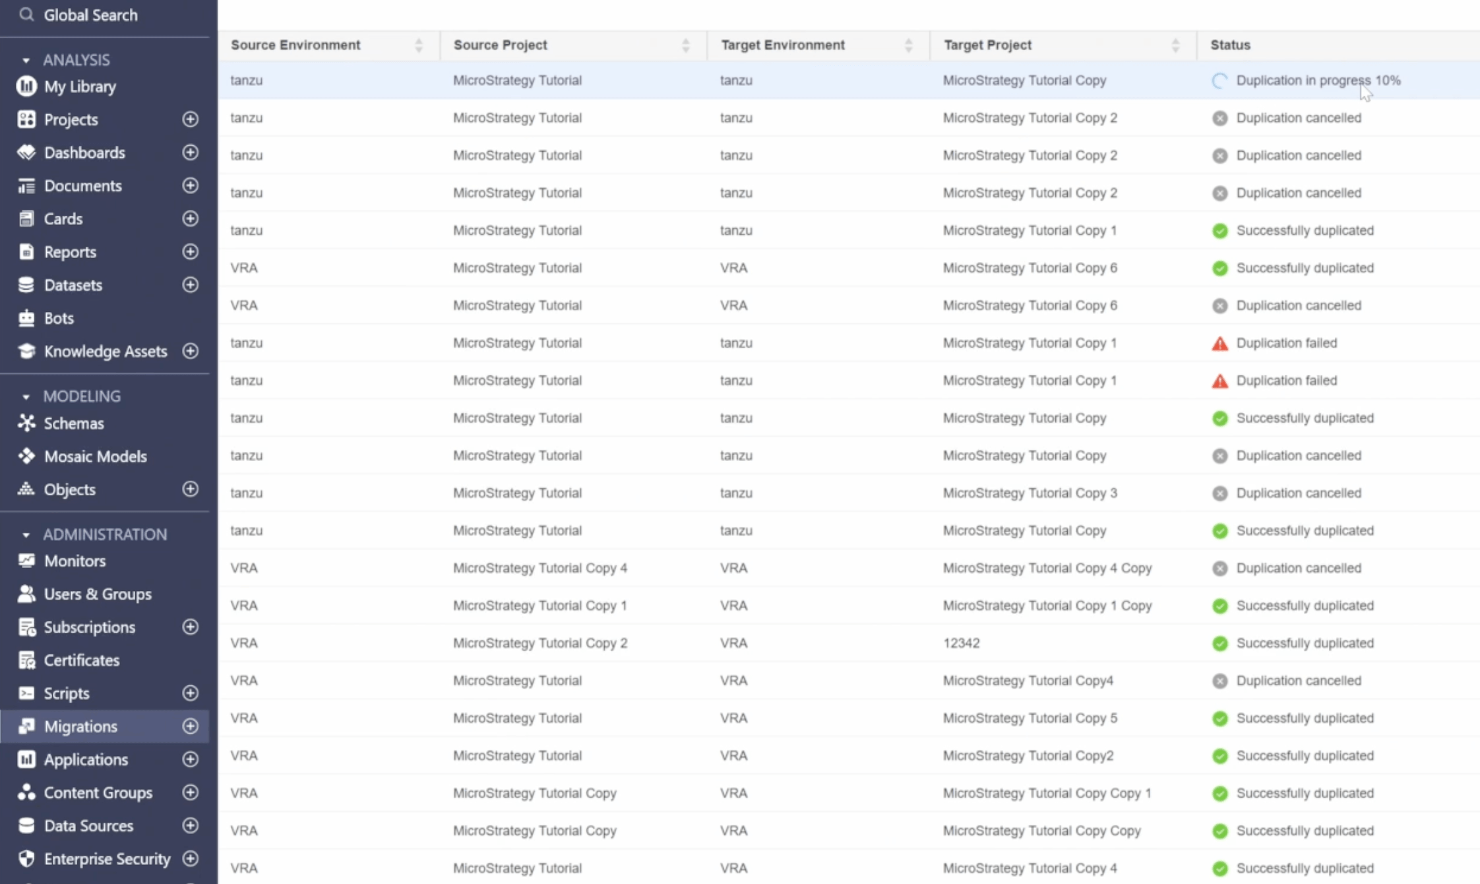The height and width of the screenshot is (884, 1480).
Task: Sort the Source Project column
Action: [x=686, y=45]
